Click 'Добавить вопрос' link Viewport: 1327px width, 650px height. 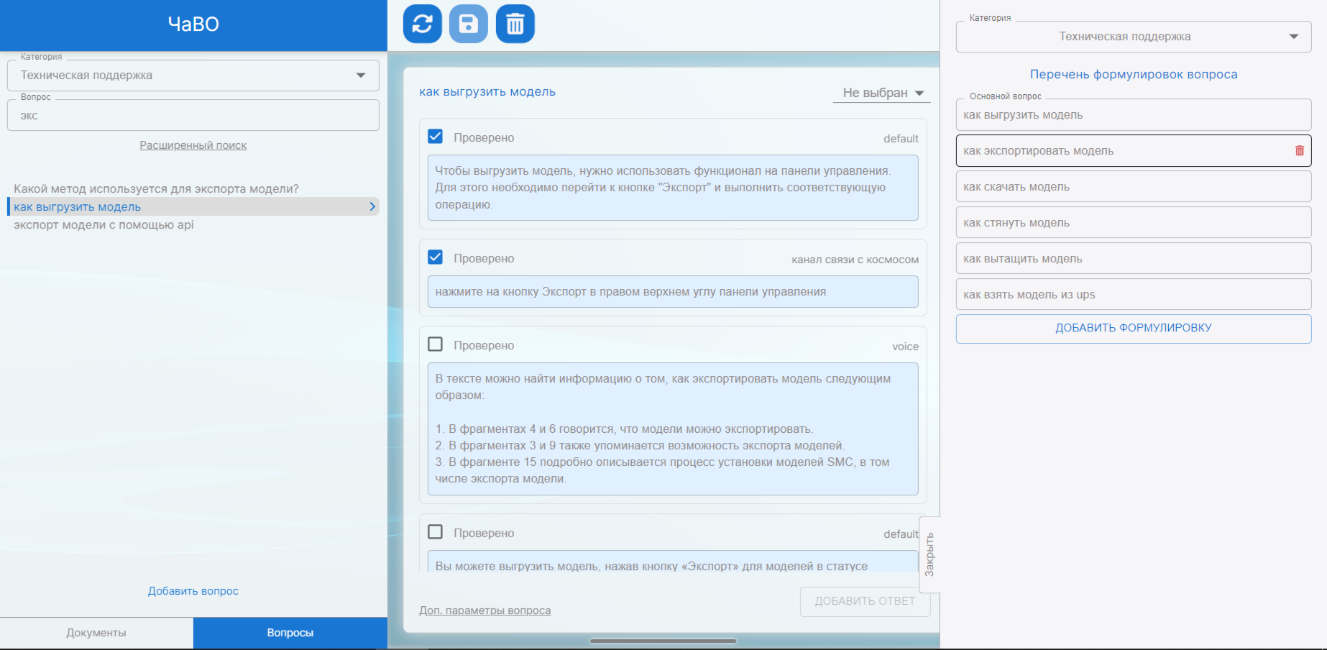click(x=193, y=591)
